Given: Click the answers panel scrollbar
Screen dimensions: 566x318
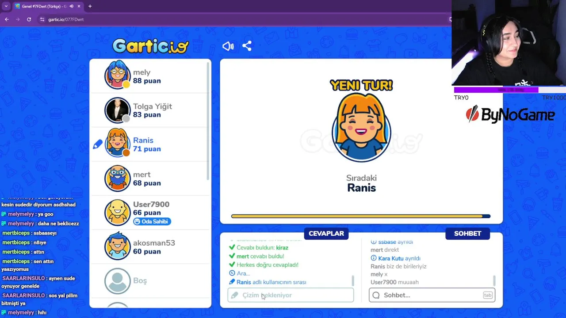Looking at the screenshot, I should coord(353,281).
